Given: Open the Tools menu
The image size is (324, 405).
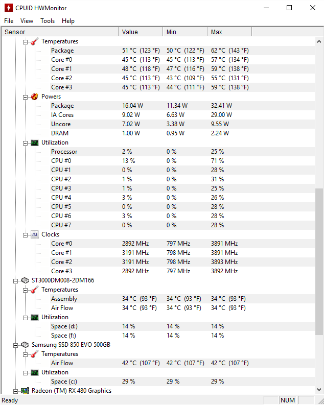Looking at the screenshot, I should pyautogui.click(x=48, y=21).
